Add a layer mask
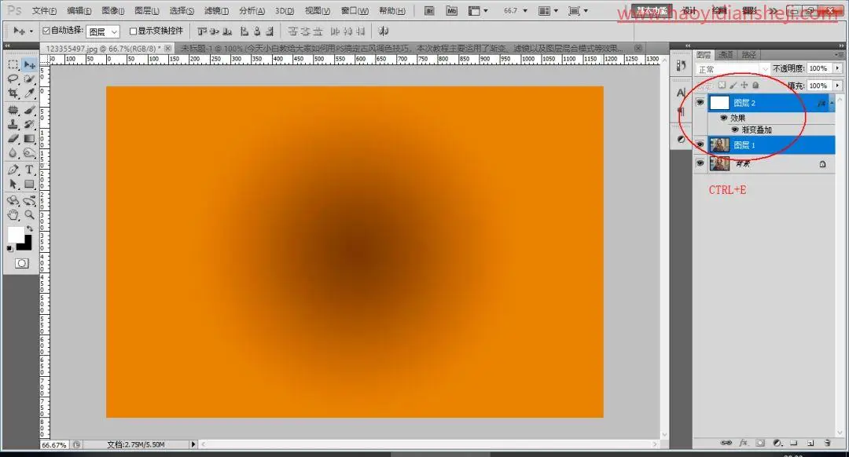Viewport: 849px width, 457px height. pos(760,442)
